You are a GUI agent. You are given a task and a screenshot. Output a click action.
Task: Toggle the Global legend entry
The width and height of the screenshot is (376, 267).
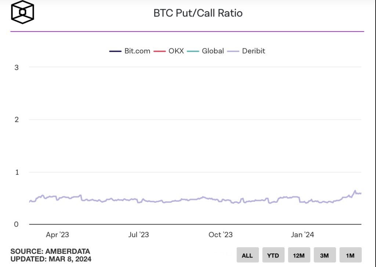point(213,51)
